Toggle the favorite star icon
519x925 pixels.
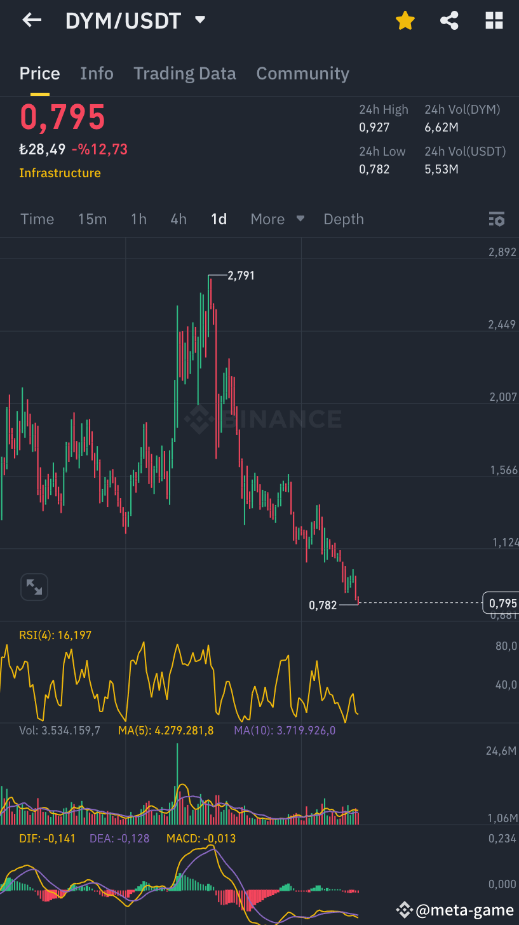pyautogui.click(x=405, y=21)
